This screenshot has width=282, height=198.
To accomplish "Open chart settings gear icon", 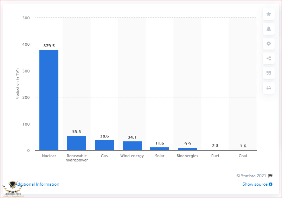I will (x=269, y=44).
